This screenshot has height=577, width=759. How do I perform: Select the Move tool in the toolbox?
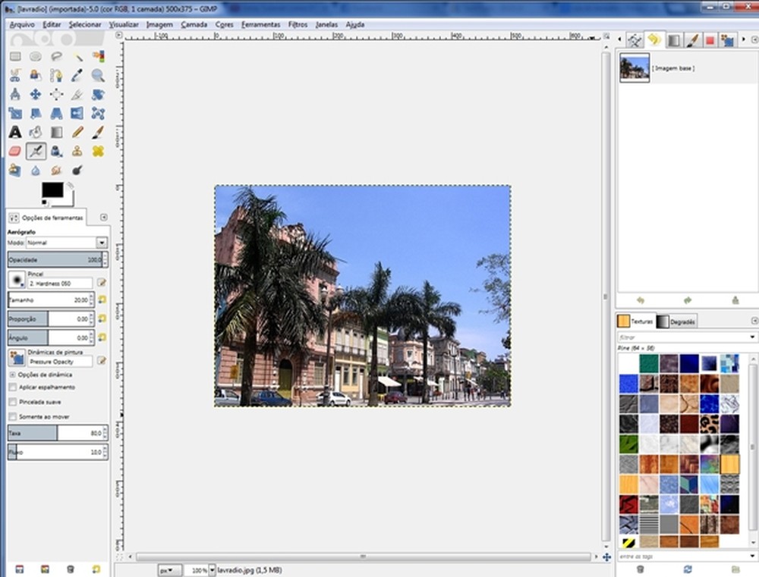(36, 93)
